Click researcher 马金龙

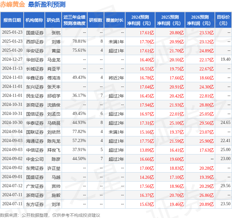54,60
